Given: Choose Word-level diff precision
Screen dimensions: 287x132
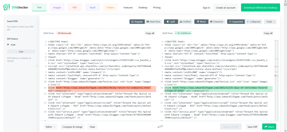Looking at the screenshot, I should pyautogui.click(x=201, y=22).
